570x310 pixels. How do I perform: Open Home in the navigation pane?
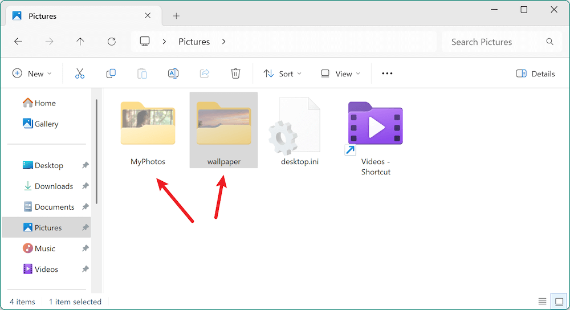tap(39, 103)
